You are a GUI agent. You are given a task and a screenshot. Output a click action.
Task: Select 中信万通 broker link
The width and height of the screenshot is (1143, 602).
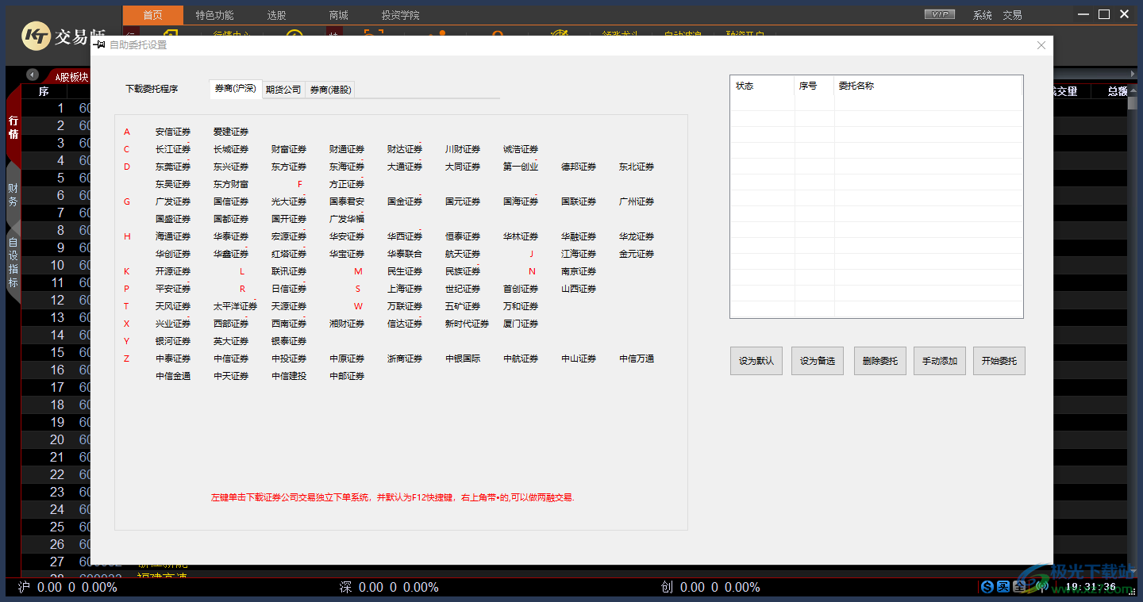click(x=637, y=359)
